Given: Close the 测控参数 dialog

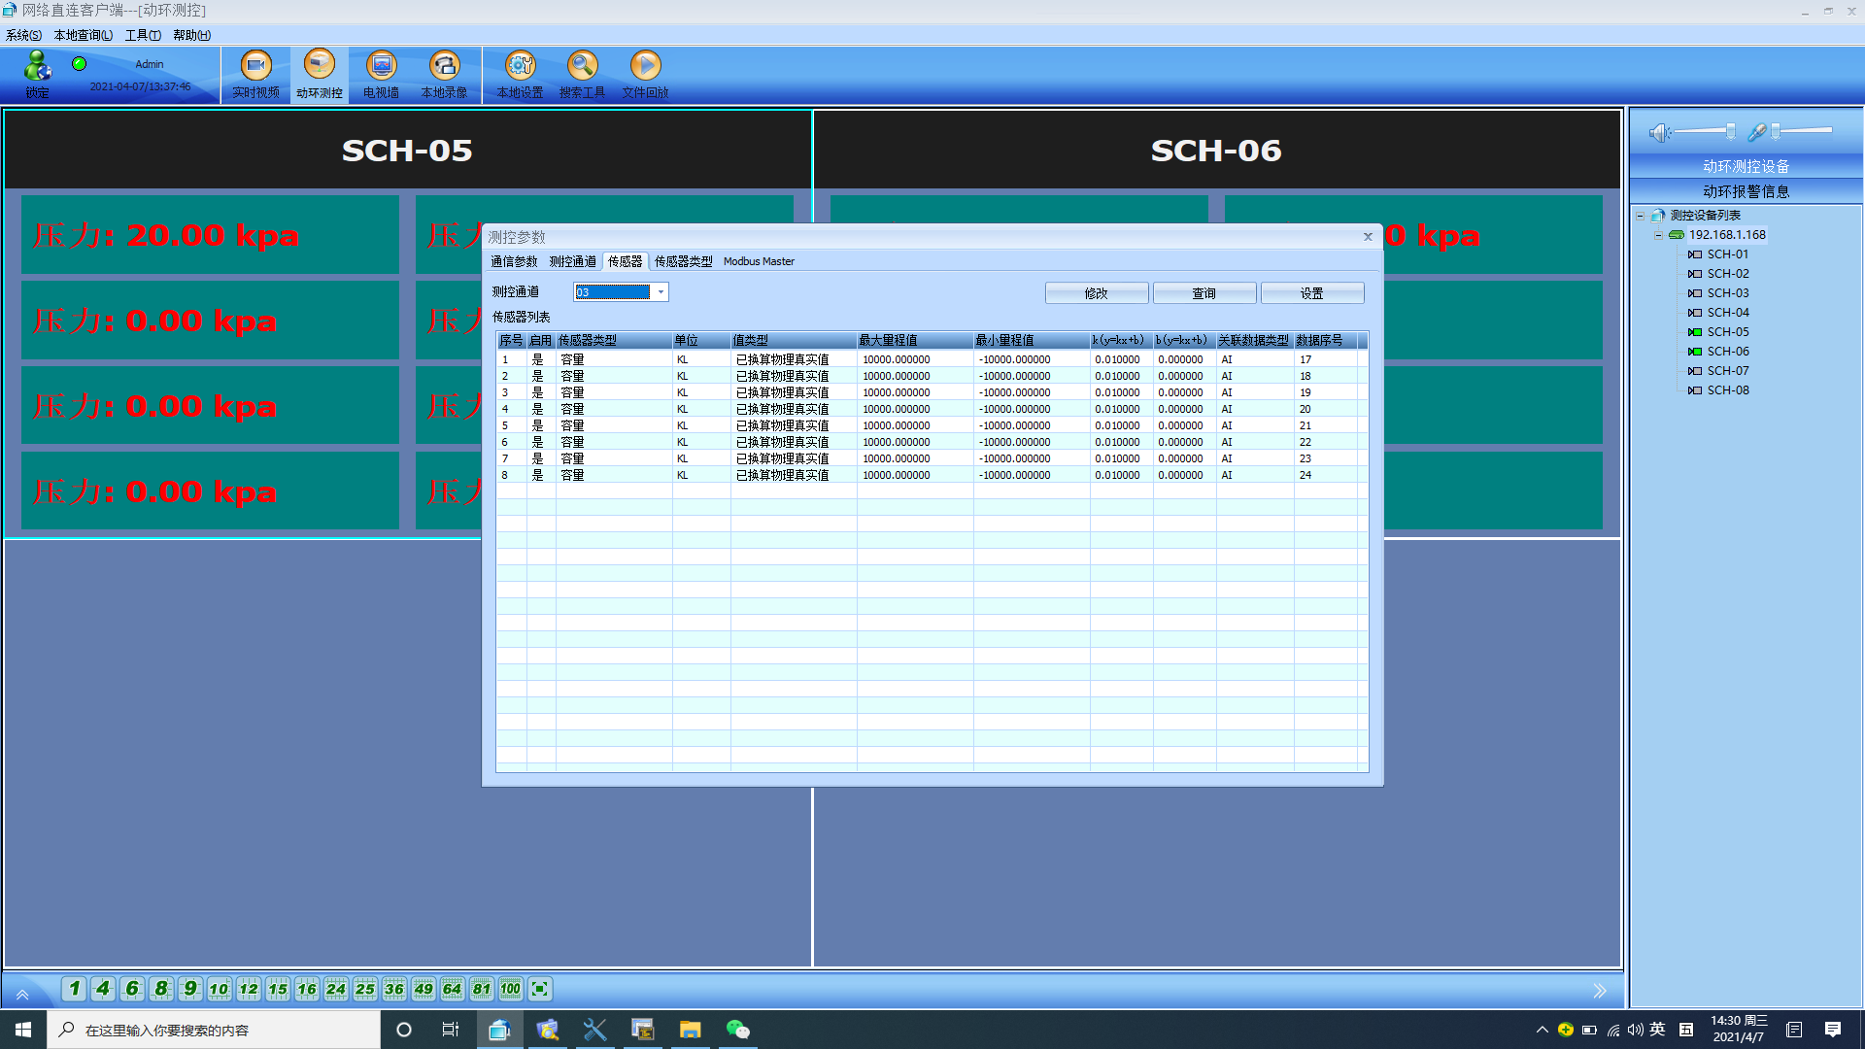Looking at the screenshot, I should tap(1368, 237).
